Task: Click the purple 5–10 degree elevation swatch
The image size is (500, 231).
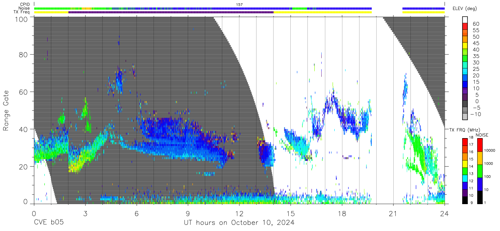Action: 465,90
